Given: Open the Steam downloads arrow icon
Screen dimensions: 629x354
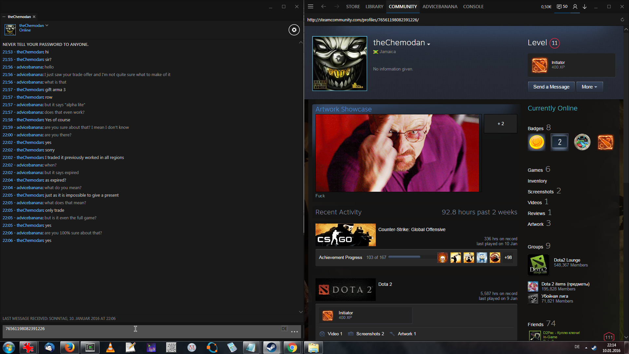Looking at the screenshot, I should [x=584, y=7].
